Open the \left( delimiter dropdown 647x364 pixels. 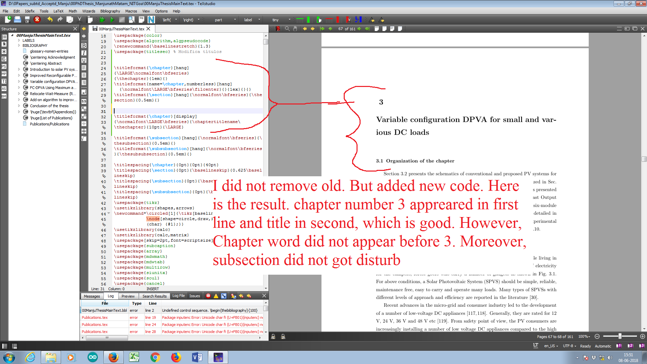(x=176, y=20)
